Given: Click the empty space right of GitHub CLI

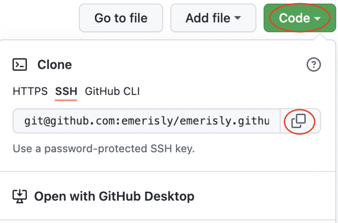Looking at the screenshot, I should pos(224,91).
